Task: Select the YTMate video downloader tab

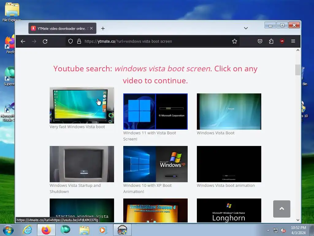Action: (62, 28)
